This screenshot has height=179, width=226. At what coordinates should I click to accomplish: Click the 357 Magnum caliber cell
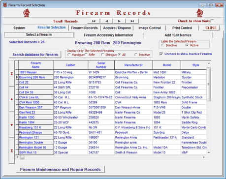pos(70,107)
